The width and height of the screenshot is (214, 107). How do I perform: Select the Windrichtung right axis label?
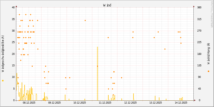208,53
